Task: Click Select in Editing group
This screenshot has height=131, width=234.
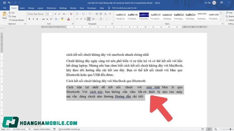Action: [x=230, y=20]
